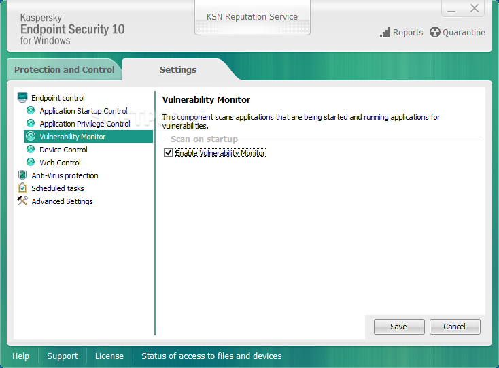
Task: Click the Device Control globe icon
Action: tap(31, 149)
